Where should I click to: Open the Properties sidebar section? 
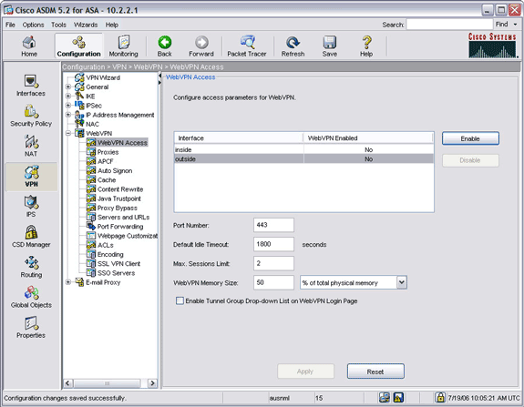pos(31,327)
